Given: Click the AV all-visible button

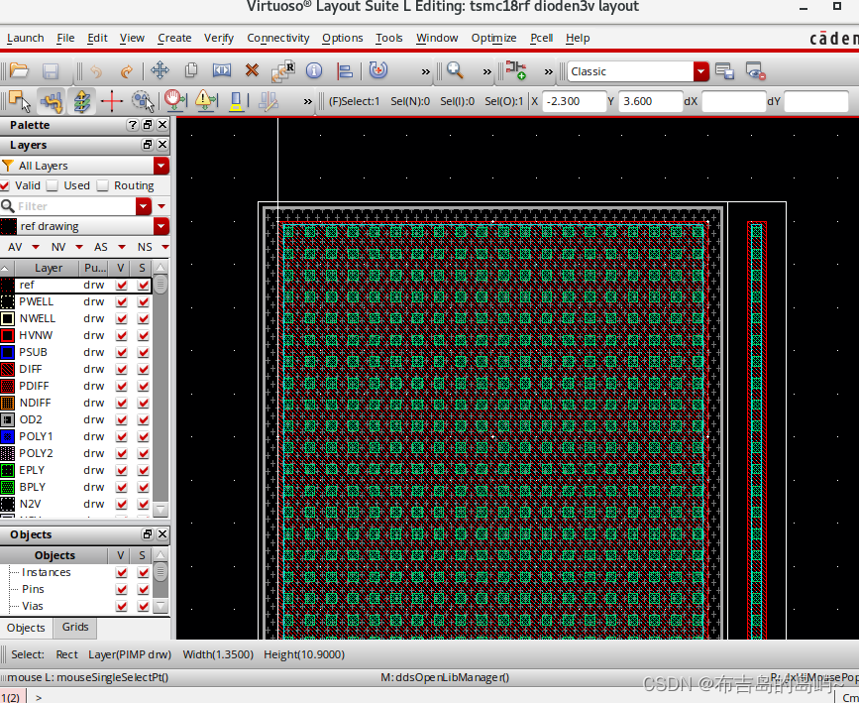Looking at the screenshot, I should click(15, 247).
